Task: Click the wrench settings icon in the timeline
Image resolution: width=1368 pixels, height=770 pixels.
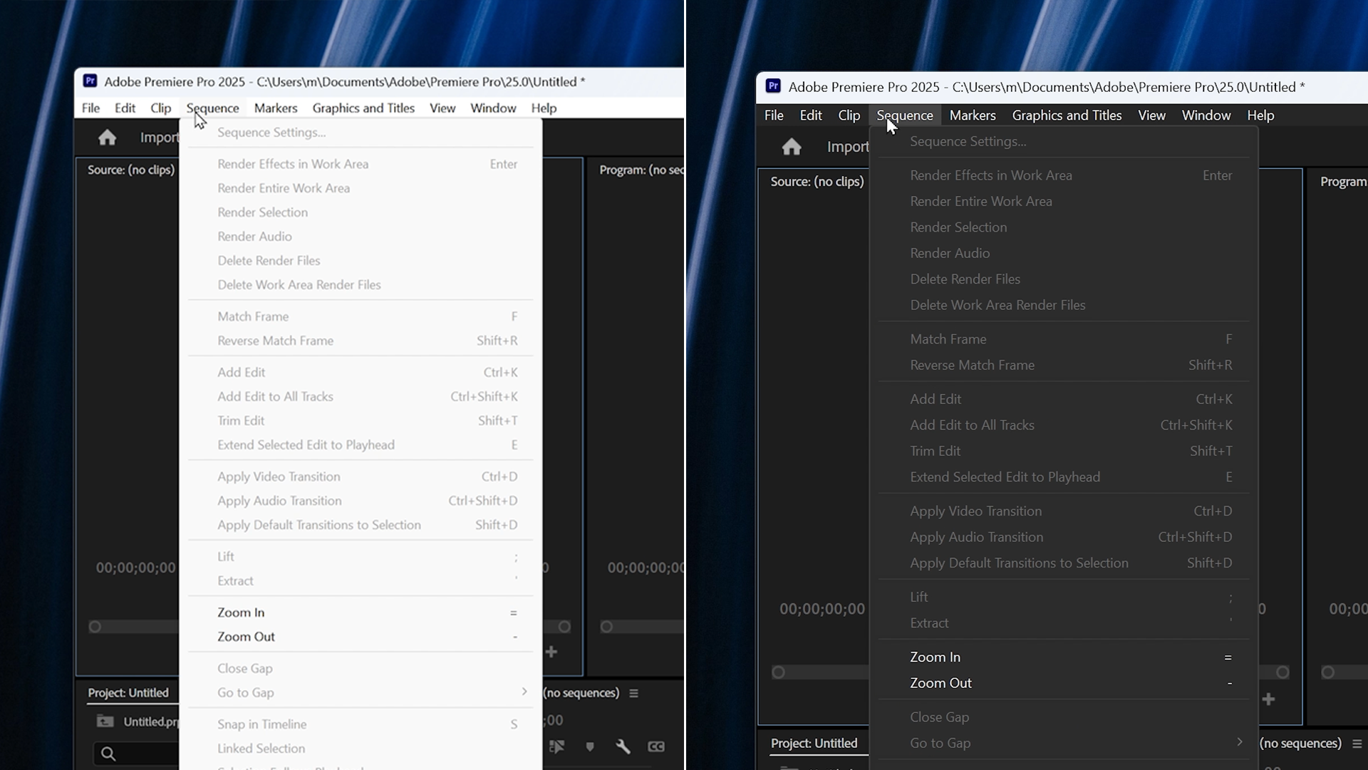Action: 623,746
